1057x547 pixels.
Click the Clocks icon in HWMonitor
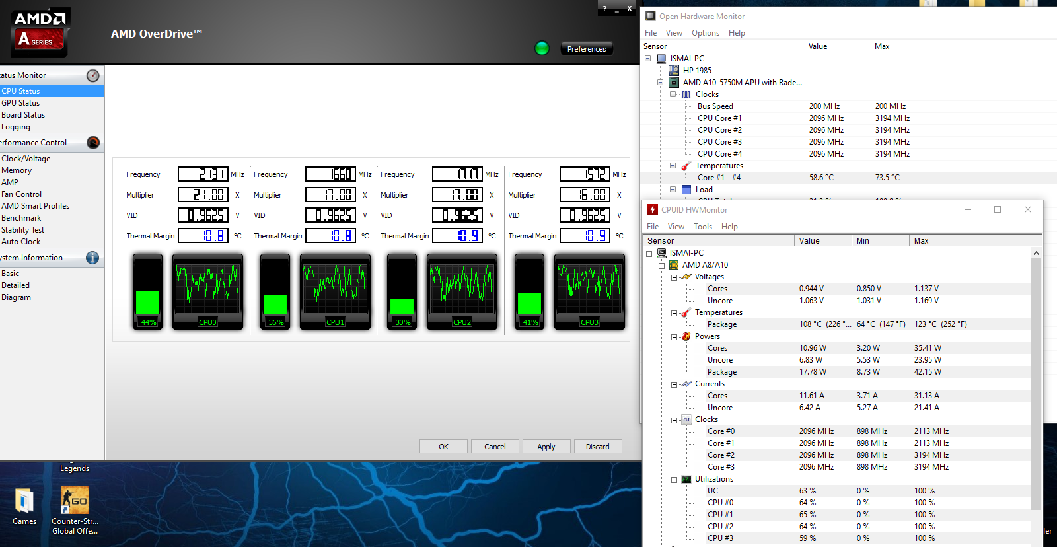coord(686,419)
